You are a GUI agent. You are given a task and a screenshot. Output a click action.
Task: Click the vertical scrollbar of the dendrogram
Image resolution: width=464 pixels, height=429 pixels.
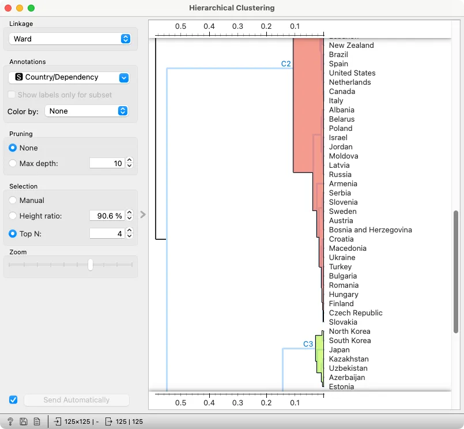point(456,272)
